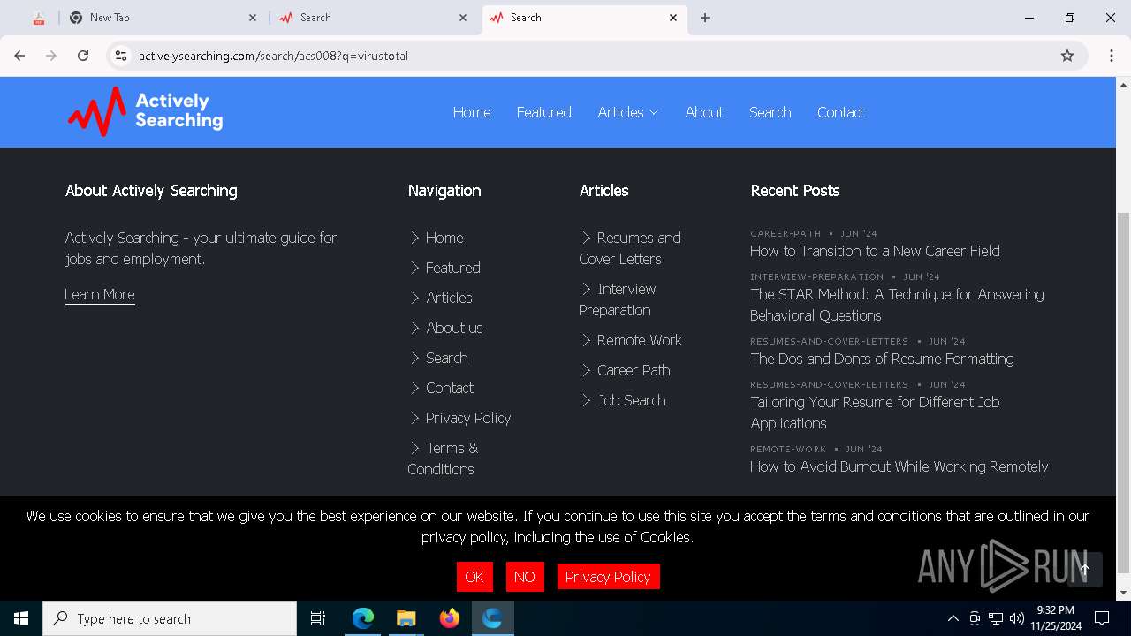
Task: Accept cookies with OK button
Action: 474,577
